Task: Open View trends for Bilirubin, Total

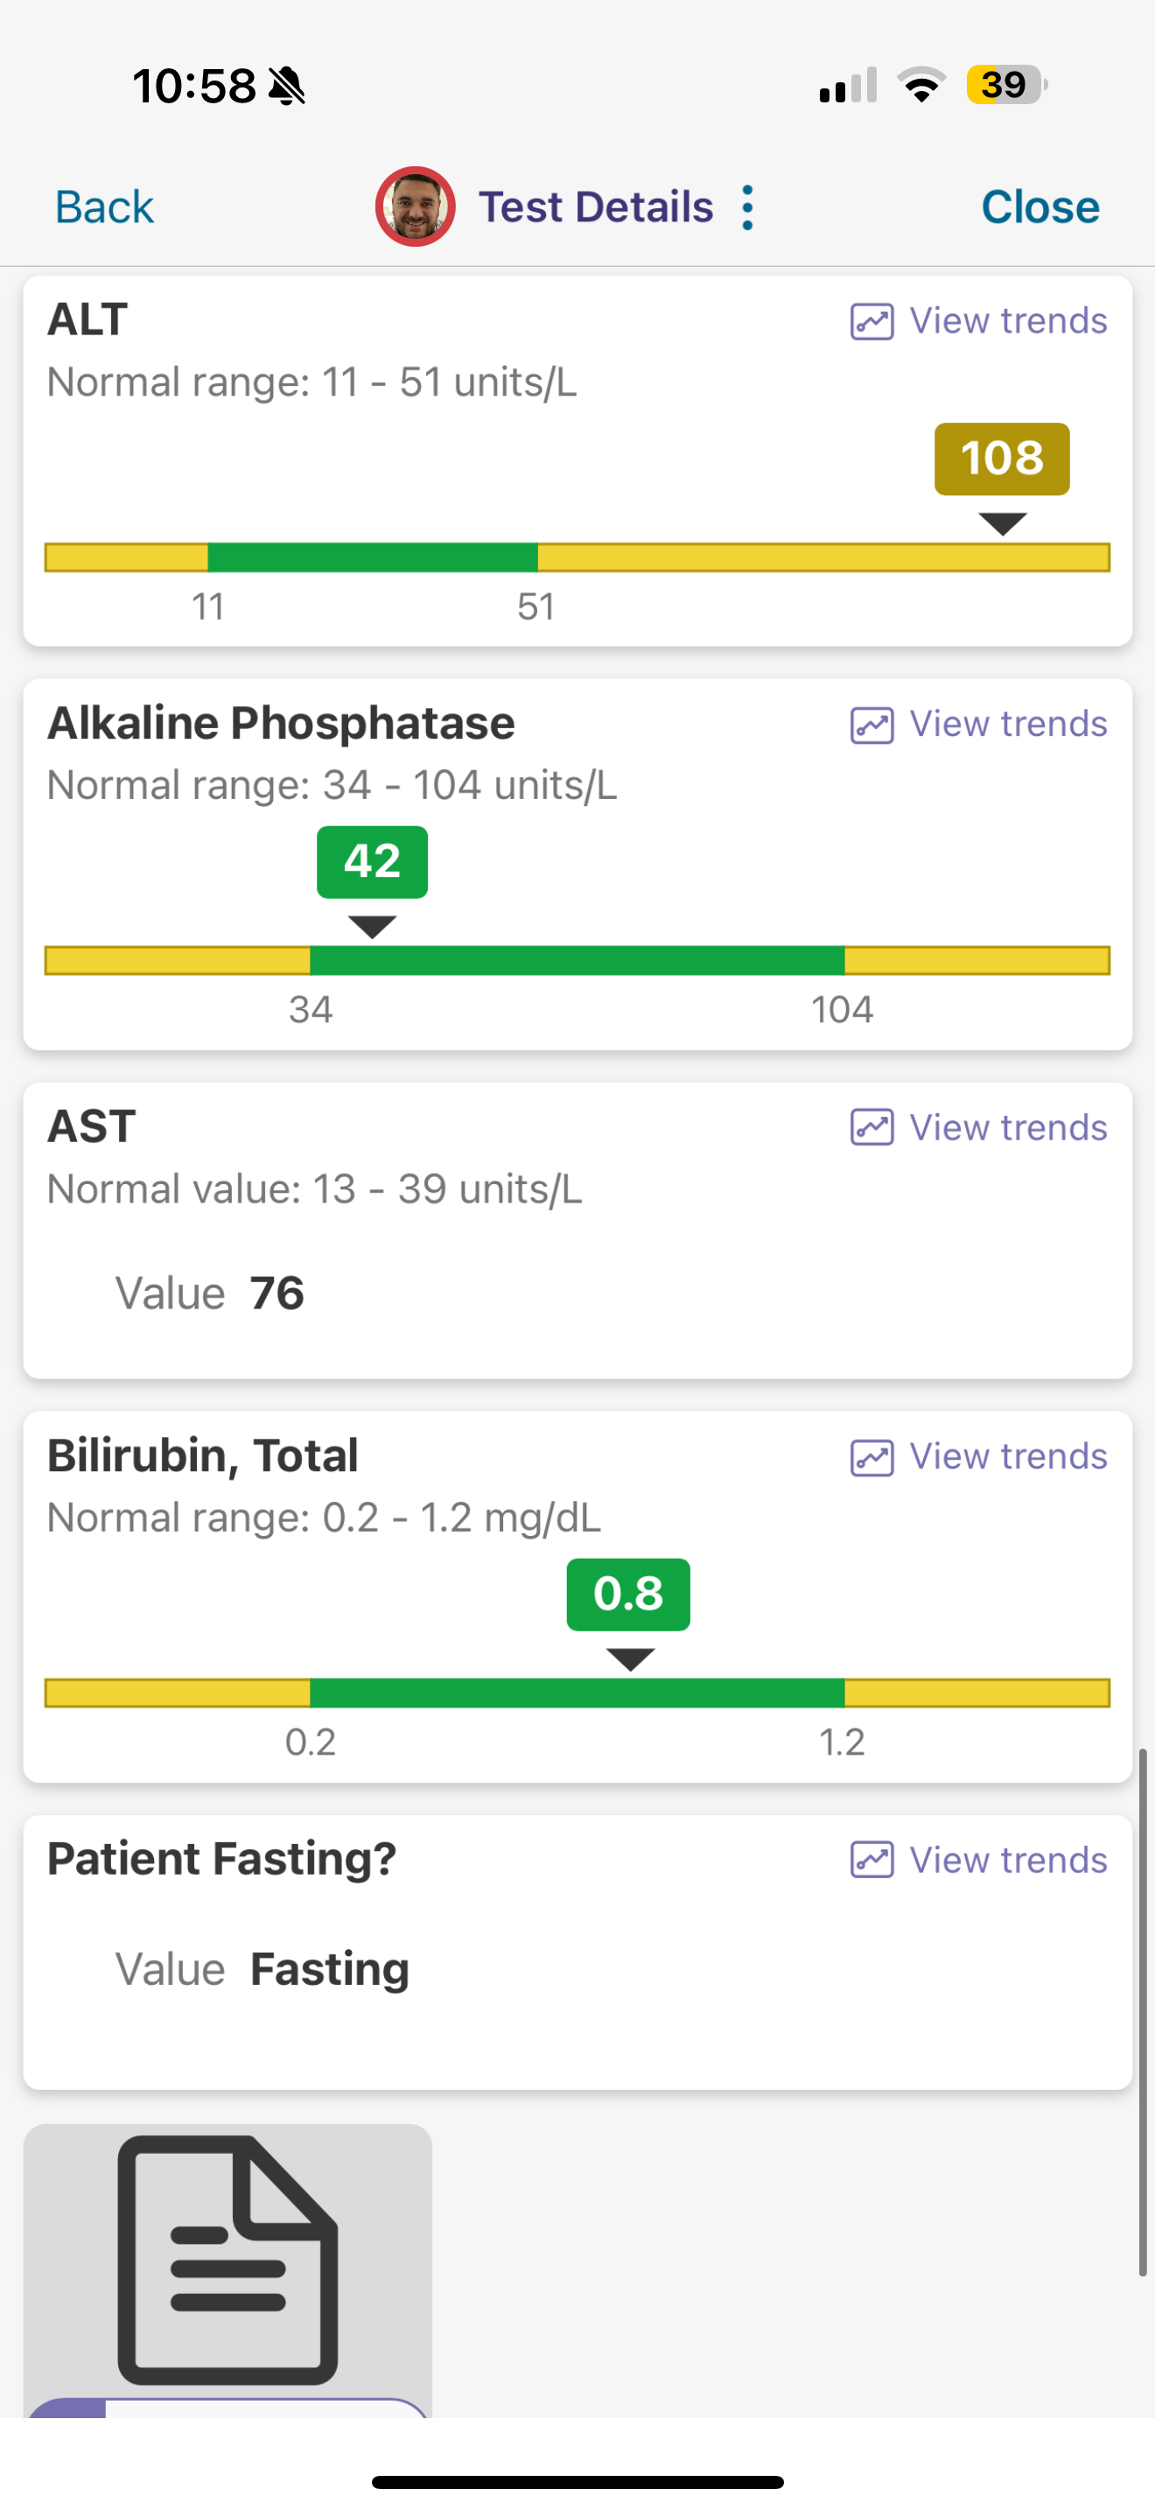Action: (1008, 1456)
